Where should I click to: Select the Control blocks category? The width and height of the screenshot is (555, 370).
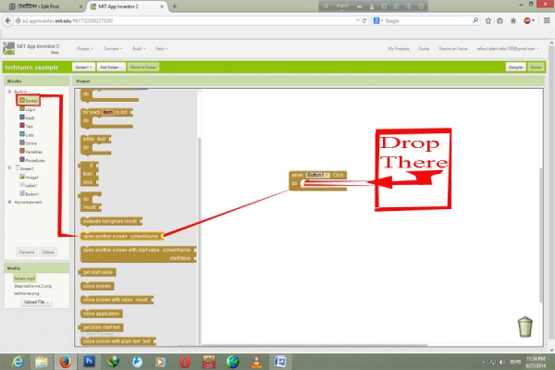click(29, 101)
